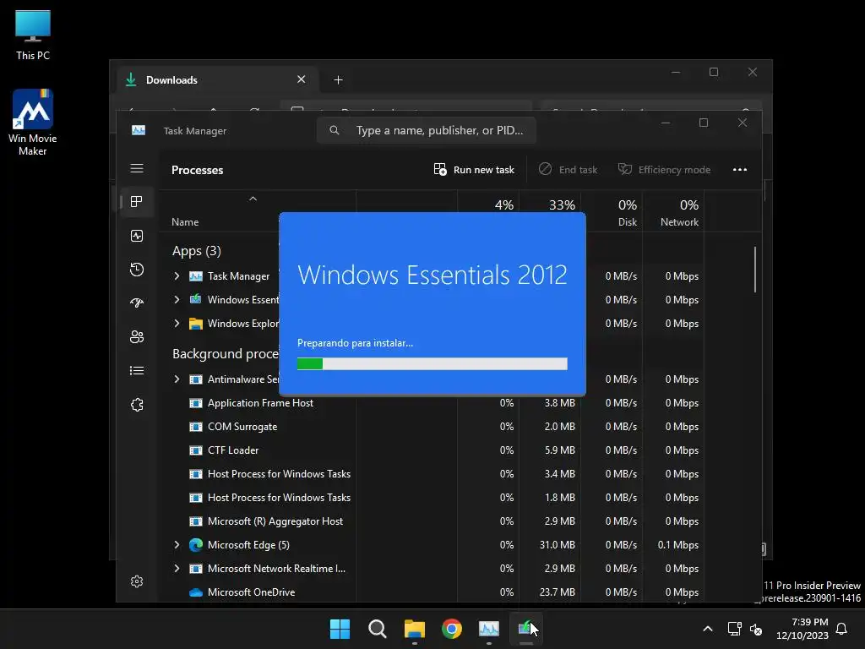Click Run new task button
Viewport: 865px width, 649px height.
coord(474,169)
